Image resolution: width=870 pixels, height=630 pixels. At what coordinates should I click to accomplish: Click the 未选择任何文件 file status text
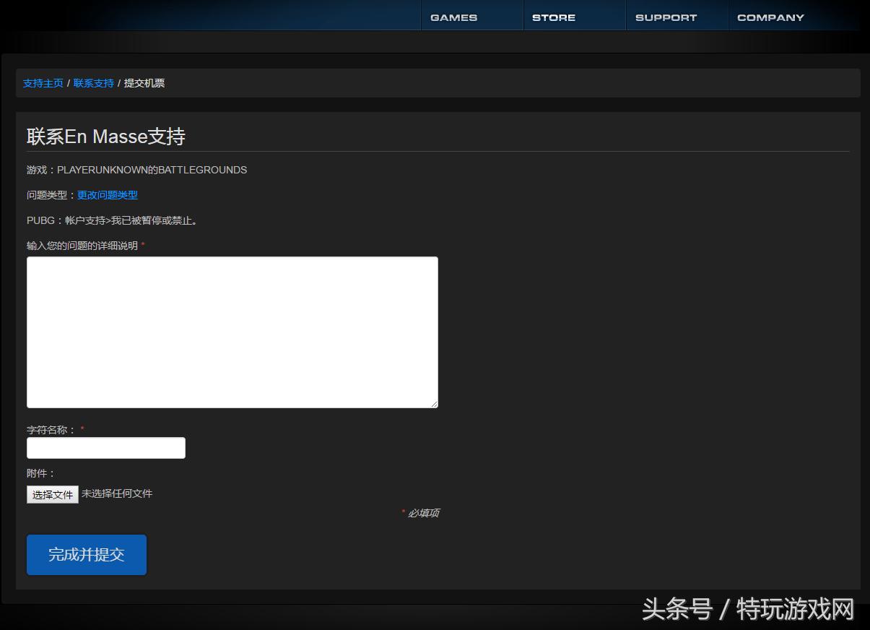pyautogui.click(x=118, y=494)
